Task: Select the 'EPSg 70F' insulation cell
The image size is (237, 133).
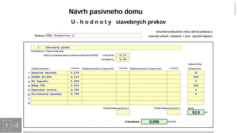Action: pyautogui.click(x=49, y=85)
